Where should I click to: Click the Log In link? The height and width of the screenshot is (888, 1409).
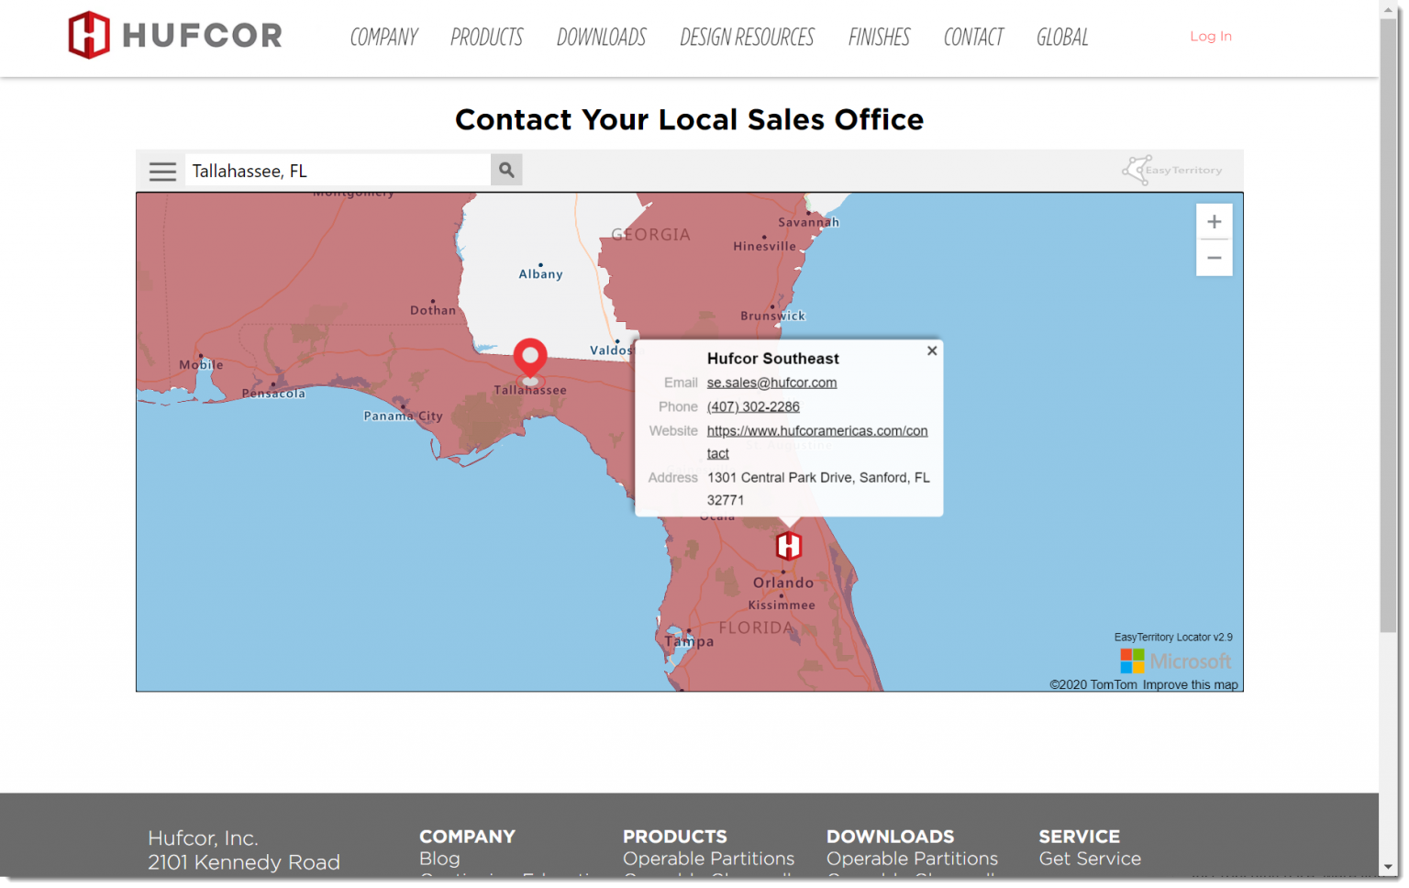point(1210,36)
